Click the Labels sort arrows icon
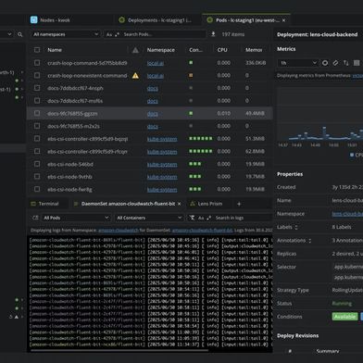Viewport: 363px width, 363px height. [296, 227]
